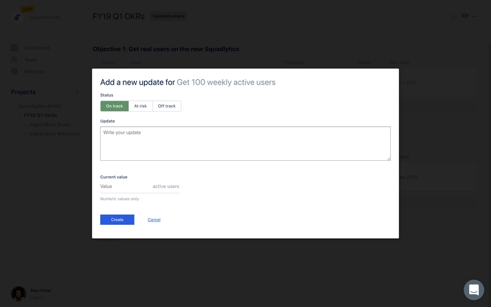Viewport: 491px width, 307px height.
Task: Open the three-dots more options menu
Action: (474, 16)
